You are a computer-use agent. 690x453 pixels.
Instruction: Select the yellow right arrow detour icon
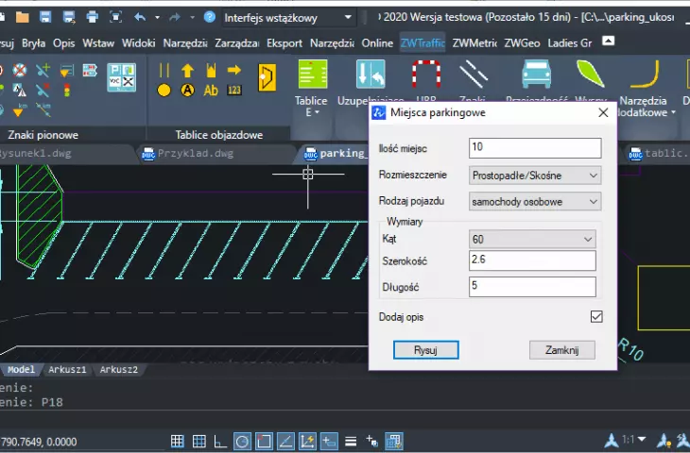click(x=234, y=70)
